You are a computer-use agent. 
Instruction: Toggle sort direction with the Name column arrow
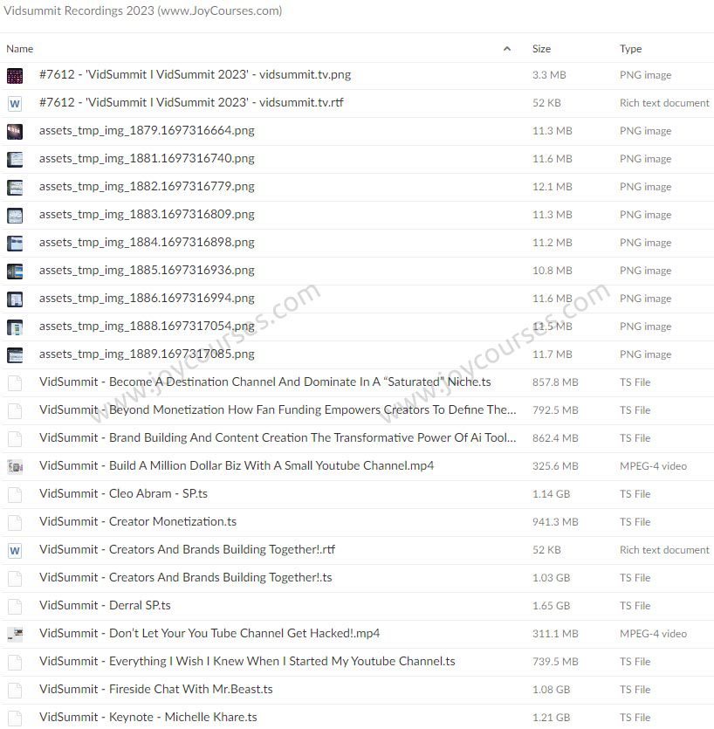tap(507, 49)
